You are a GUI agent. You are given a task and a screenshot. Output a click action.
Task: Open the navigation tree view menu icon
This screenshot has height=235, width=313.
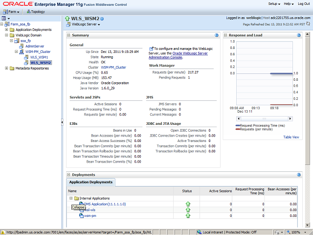(x=4, y=18)
